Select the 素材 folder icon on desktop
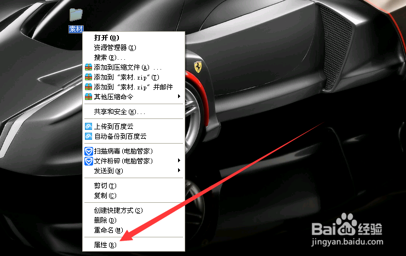The image size is (406, 256). 76,15
